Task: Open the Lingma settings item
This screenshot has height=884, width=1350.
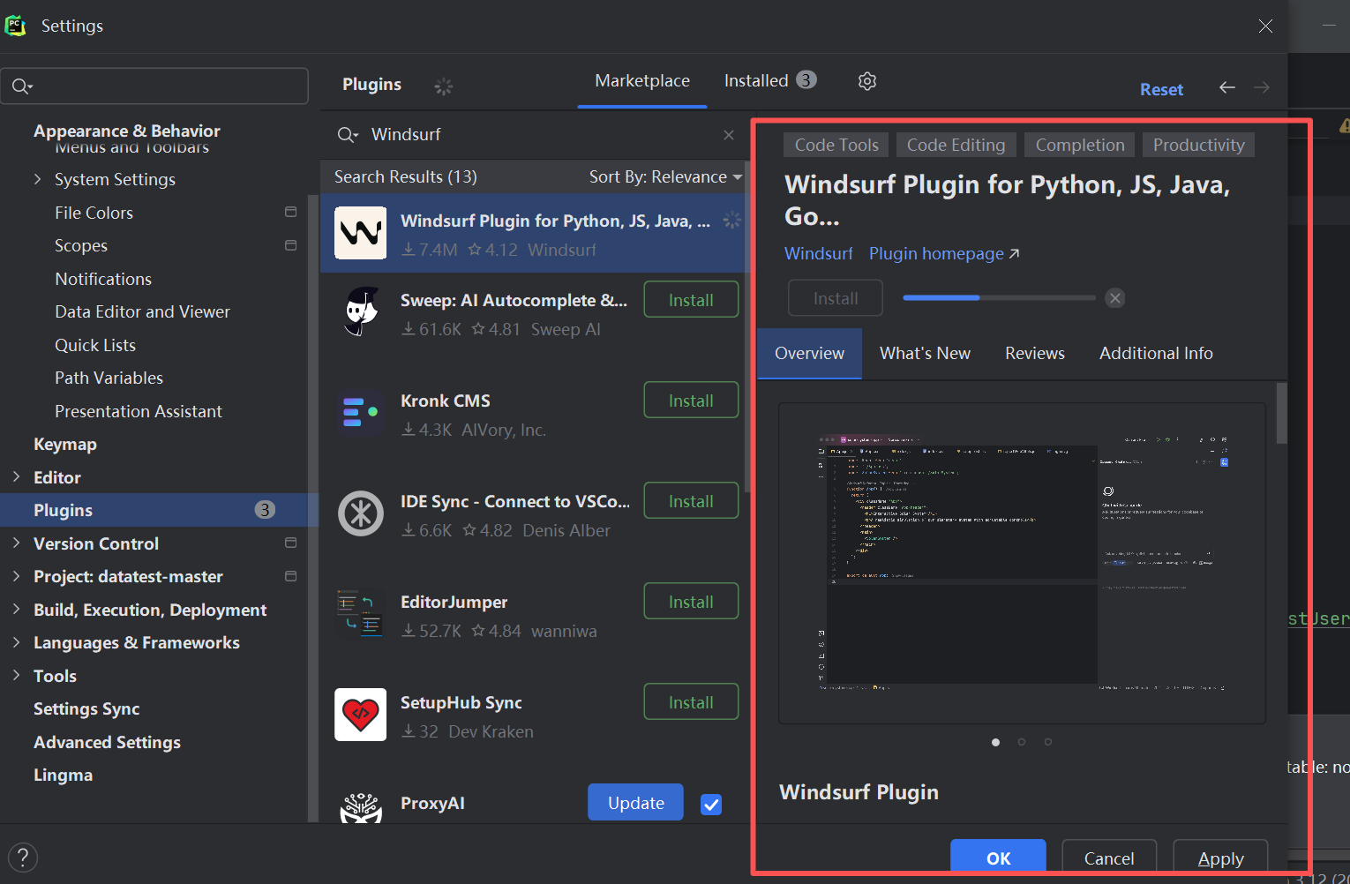Action: coord(63,775)
